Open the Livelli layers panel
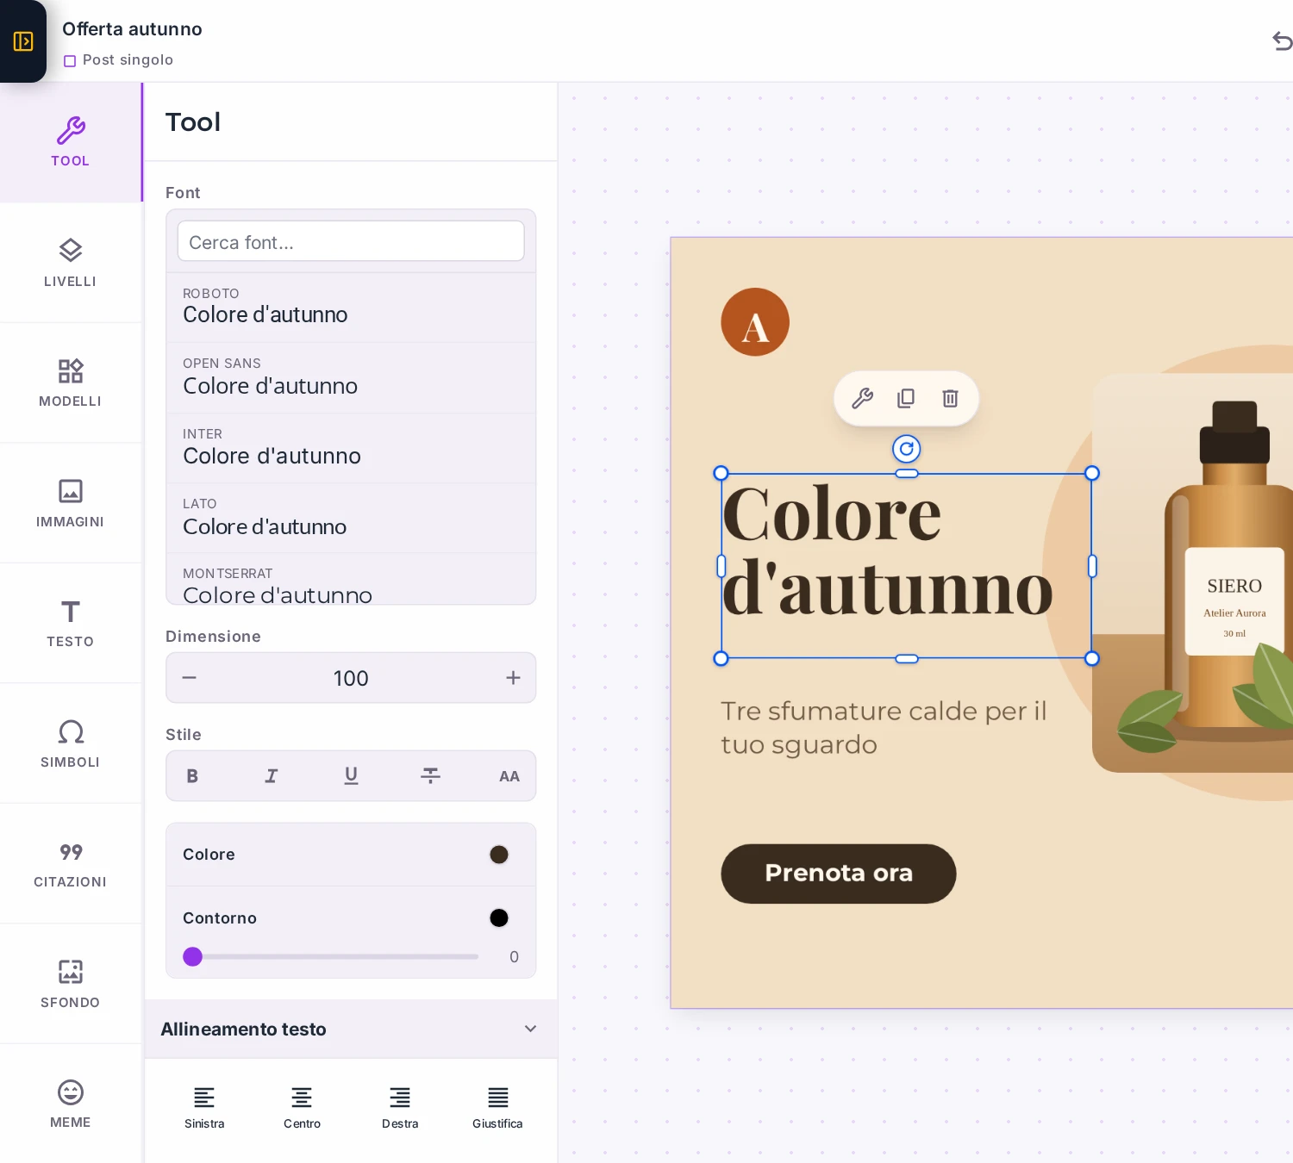This screenshot has width=1293, height=1163. 71,263
